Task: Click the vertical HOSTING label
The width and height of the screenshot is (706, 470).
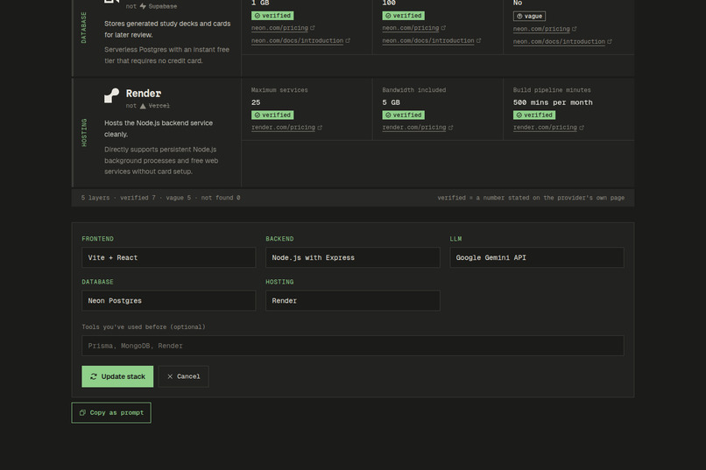Action: coord(84,133)
